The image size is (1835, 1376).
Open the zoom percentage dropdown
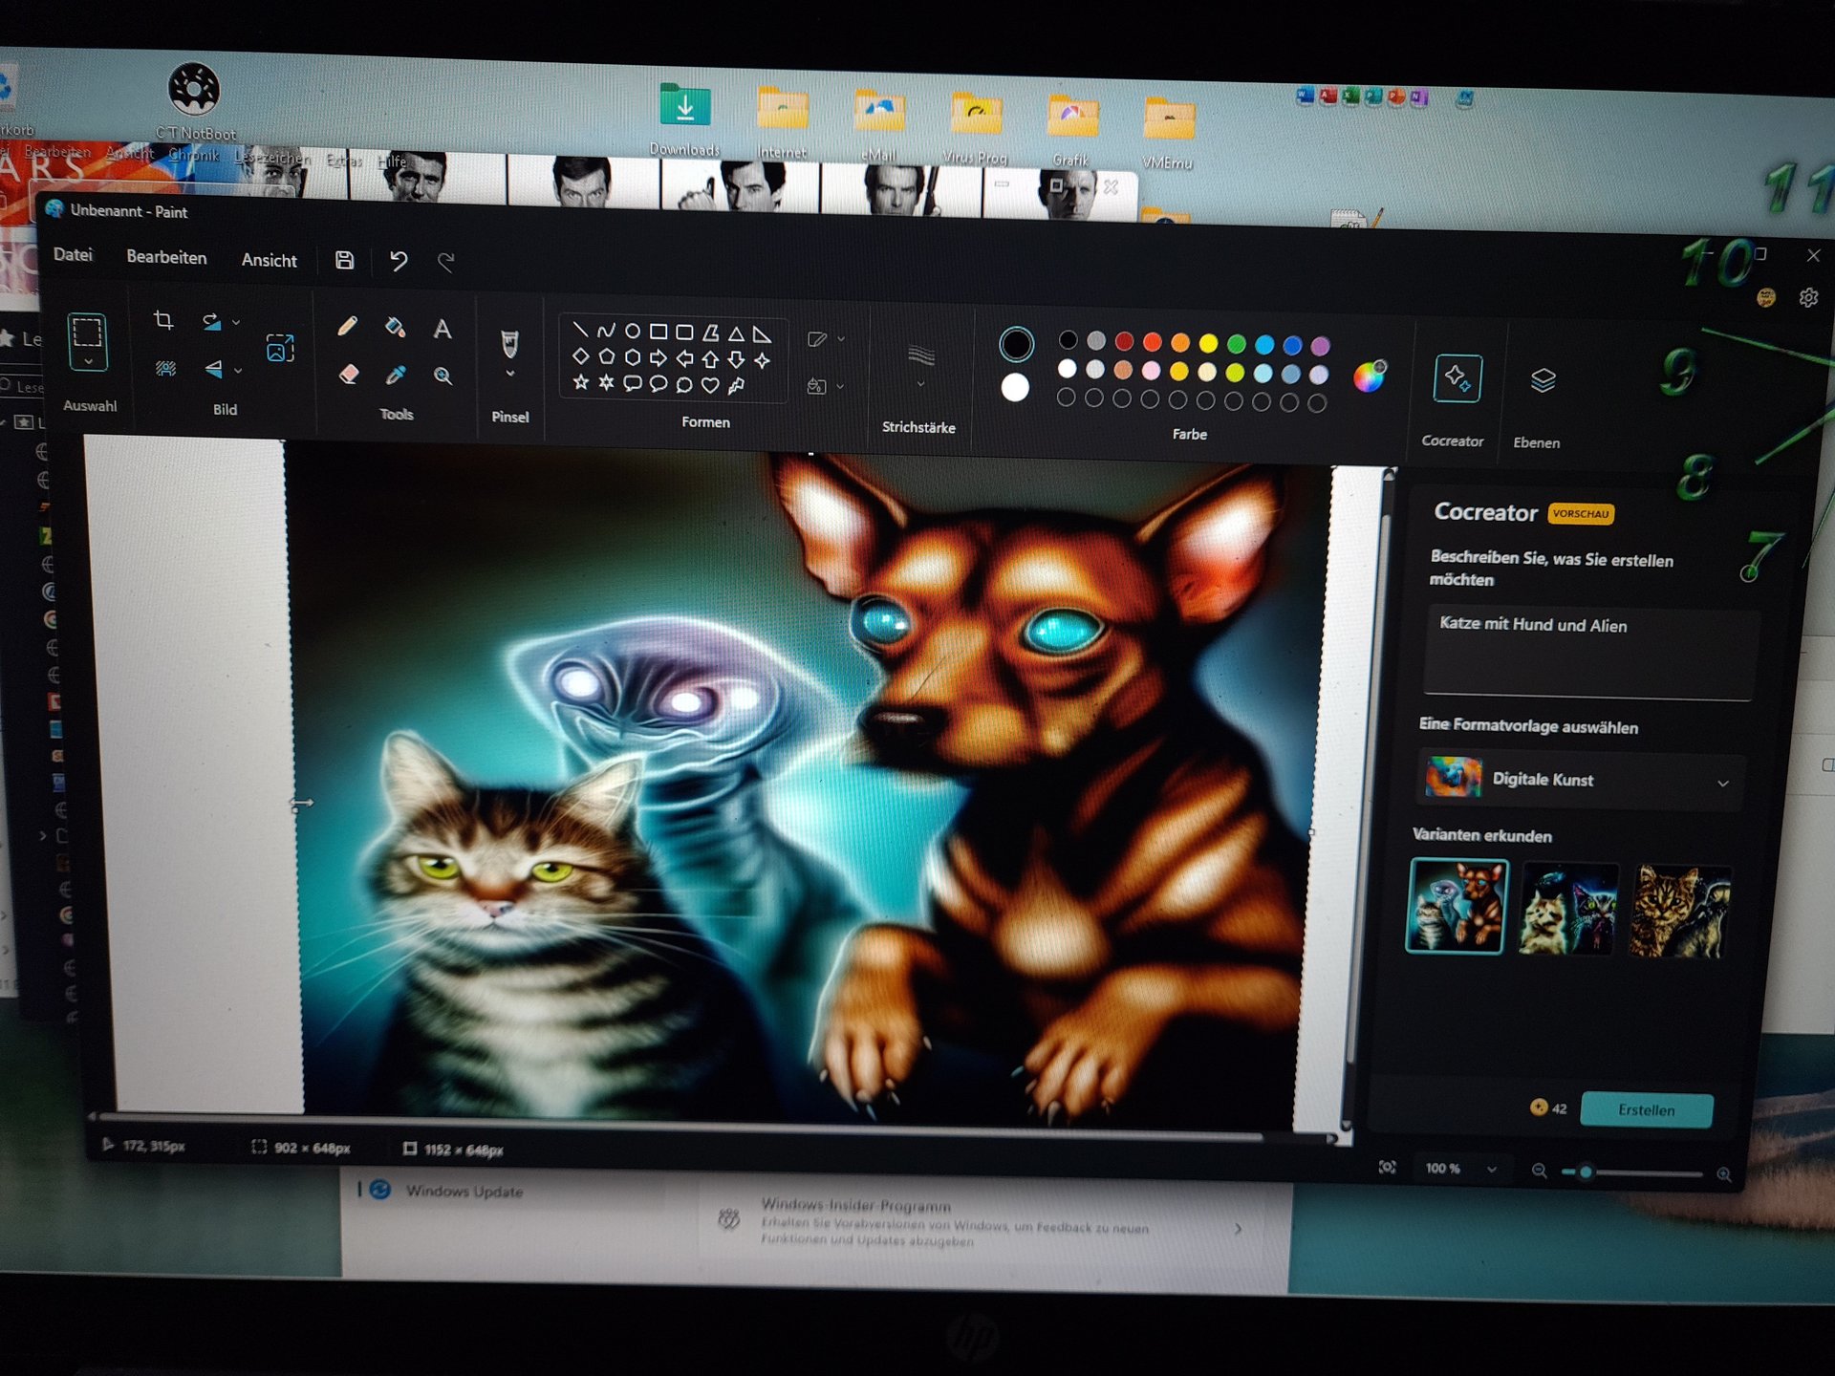1491,1169
